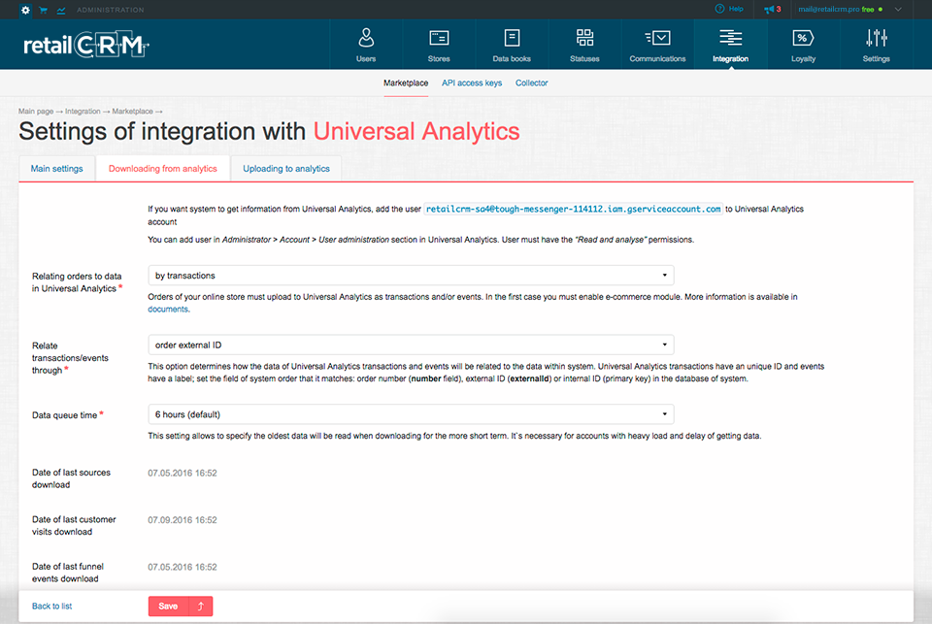Viewport: 932px width, 624px height.
Task: Click Integration breadcrumb
Action: [x=83, y=112]
